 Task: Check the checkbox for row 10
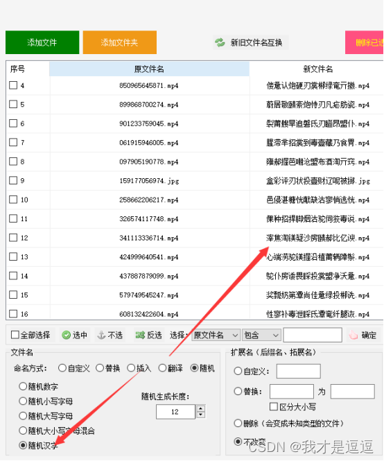13,200
